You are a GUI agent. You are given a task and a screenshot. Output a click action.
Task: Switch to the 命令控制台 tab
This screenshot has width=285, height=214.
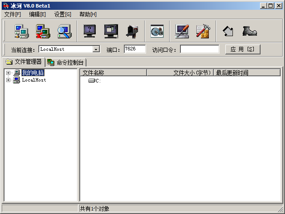click(x=66, y=62)
